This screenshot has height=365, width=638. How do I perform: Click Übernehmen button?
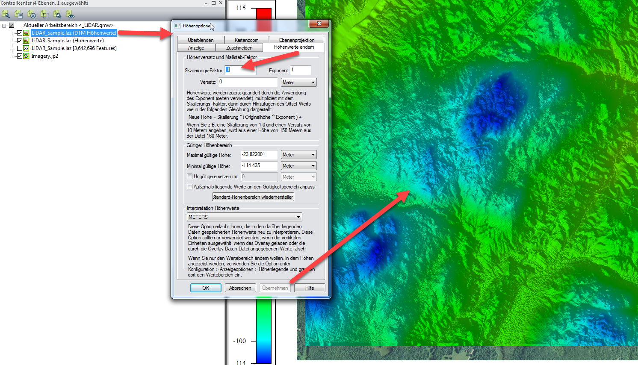click(275, 288)
